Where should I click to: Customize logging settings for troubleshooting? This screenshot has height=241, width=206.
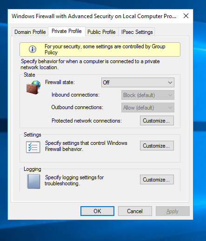(x=157, y=180)
